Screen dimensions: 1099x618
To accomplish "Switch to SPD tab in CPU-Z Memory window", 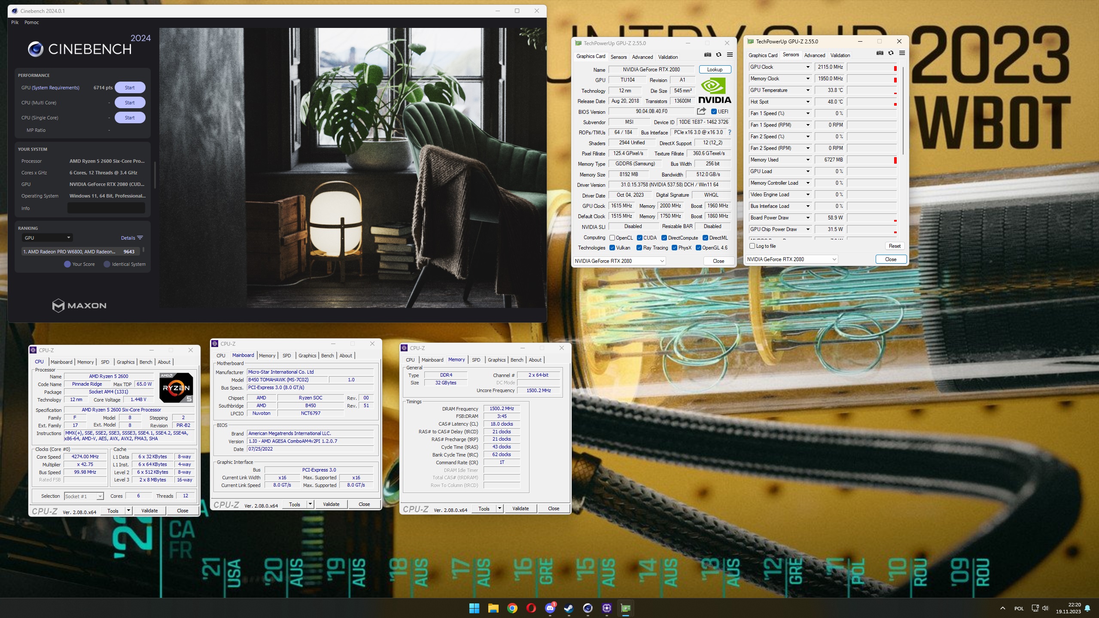I will (x=476, y=360).
